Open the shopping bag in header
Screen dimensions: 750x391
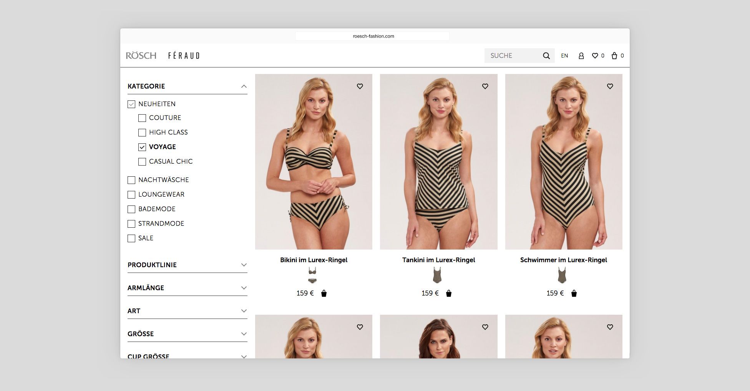(x=614, y=56)
